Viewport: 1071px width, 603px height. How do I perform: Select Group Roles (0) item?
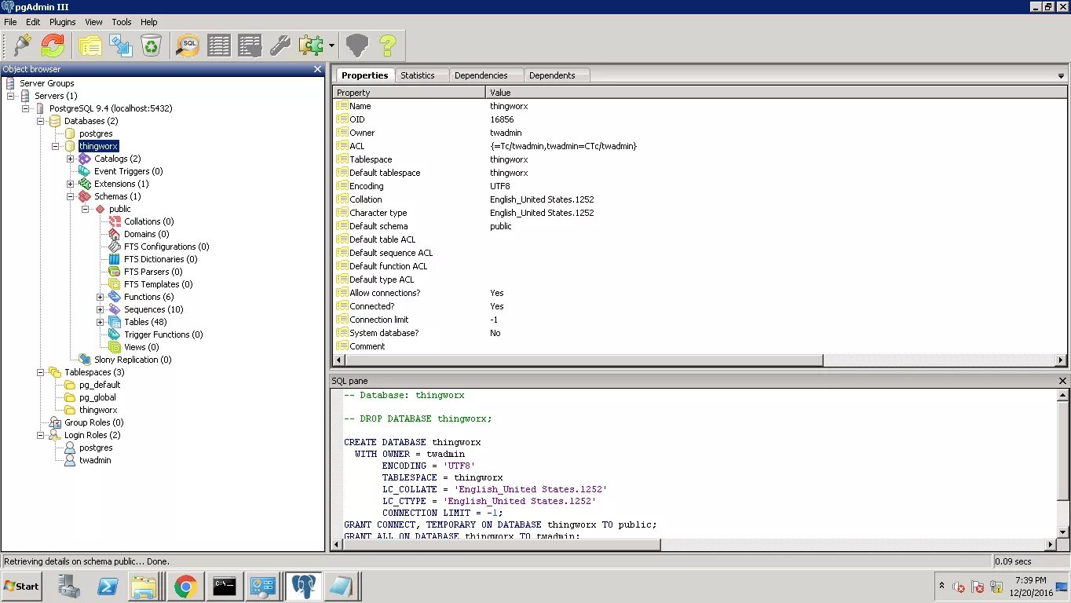point(93,422)
